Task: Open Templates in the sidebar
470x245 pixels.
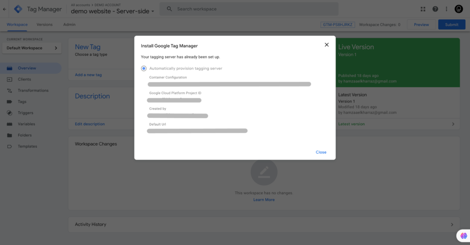Action: 27,146
